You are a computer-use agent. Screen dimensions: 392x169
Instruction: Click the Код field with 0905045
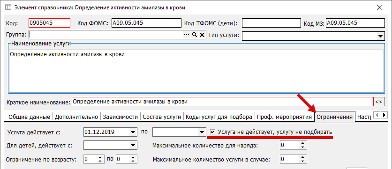coord(50,23)
